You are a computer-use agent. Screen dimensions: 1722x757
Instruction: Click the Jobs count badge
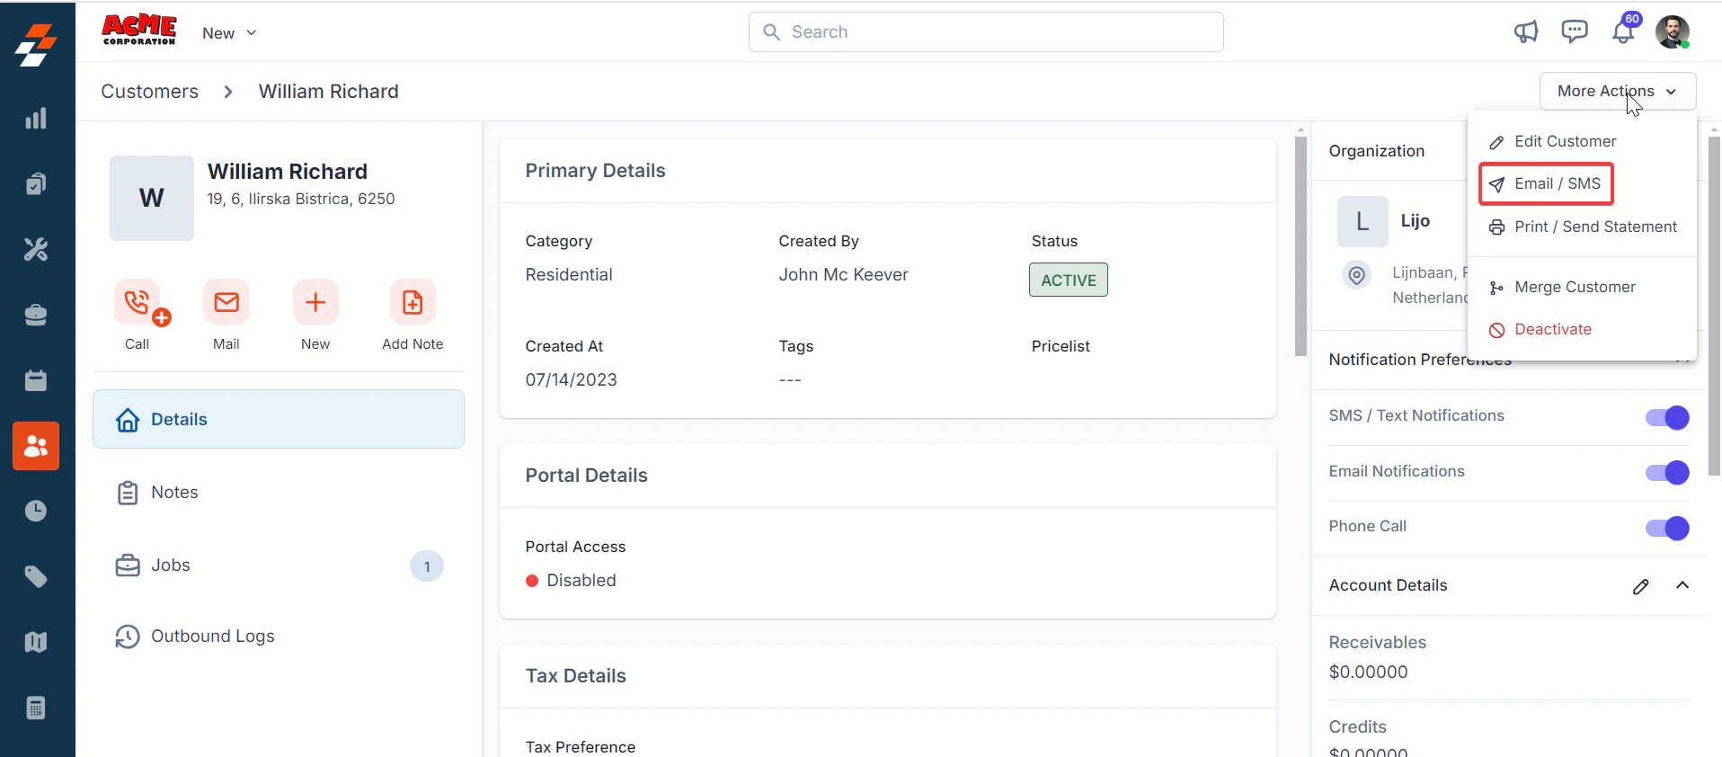point(427,566)
